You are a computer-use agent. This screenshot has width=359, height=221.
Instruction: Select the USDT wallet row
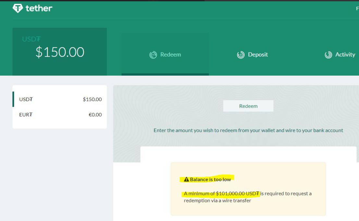(59, 99)
